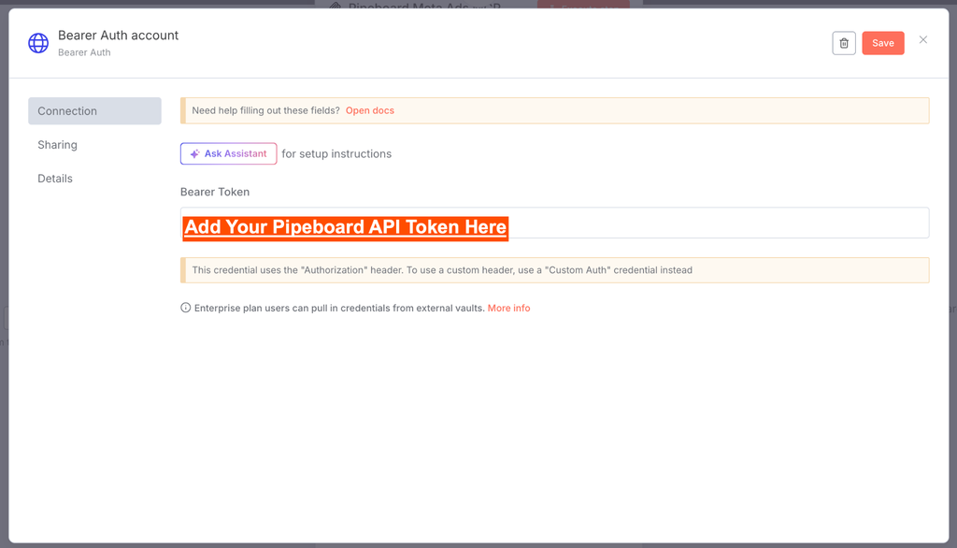This screenshot has height=548, width=957.
Task: Delete credential with the trash icon
Action: click(844, 43)
